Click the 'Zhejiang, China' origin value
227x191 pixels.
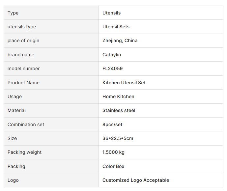(120, 41)
